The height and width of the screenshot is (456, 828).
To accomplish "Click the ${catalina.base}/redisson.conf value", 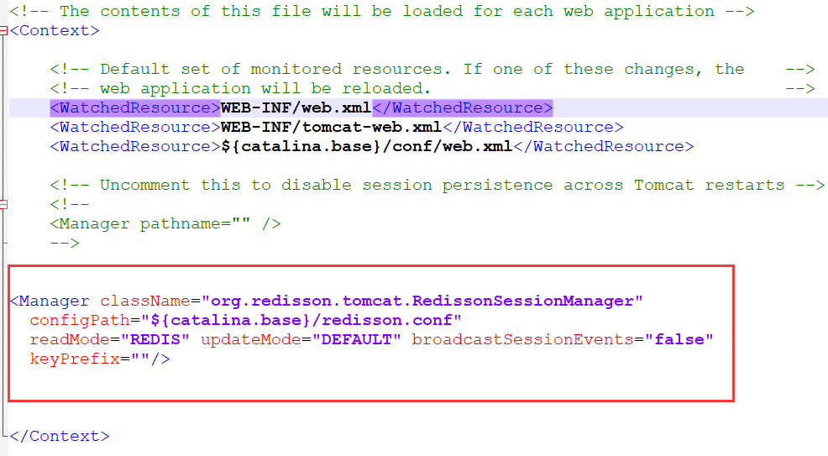I will coord(301,320).
